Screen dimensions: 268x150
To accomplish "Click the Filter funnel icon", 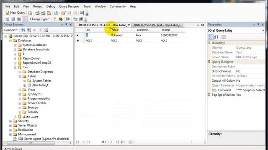I will [40, 30].
